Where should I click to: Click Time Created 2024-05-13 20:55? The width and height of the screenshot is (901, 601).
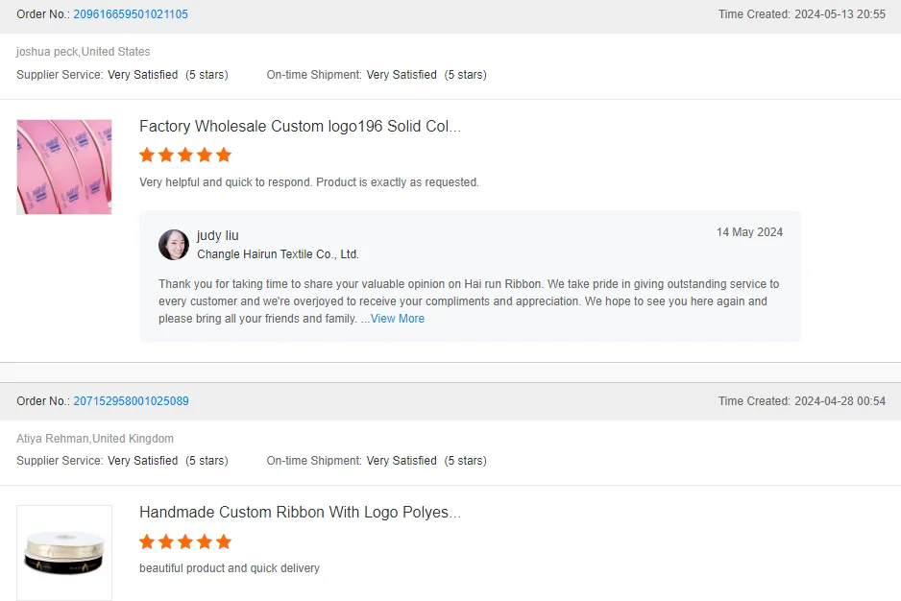click(801, 14)
